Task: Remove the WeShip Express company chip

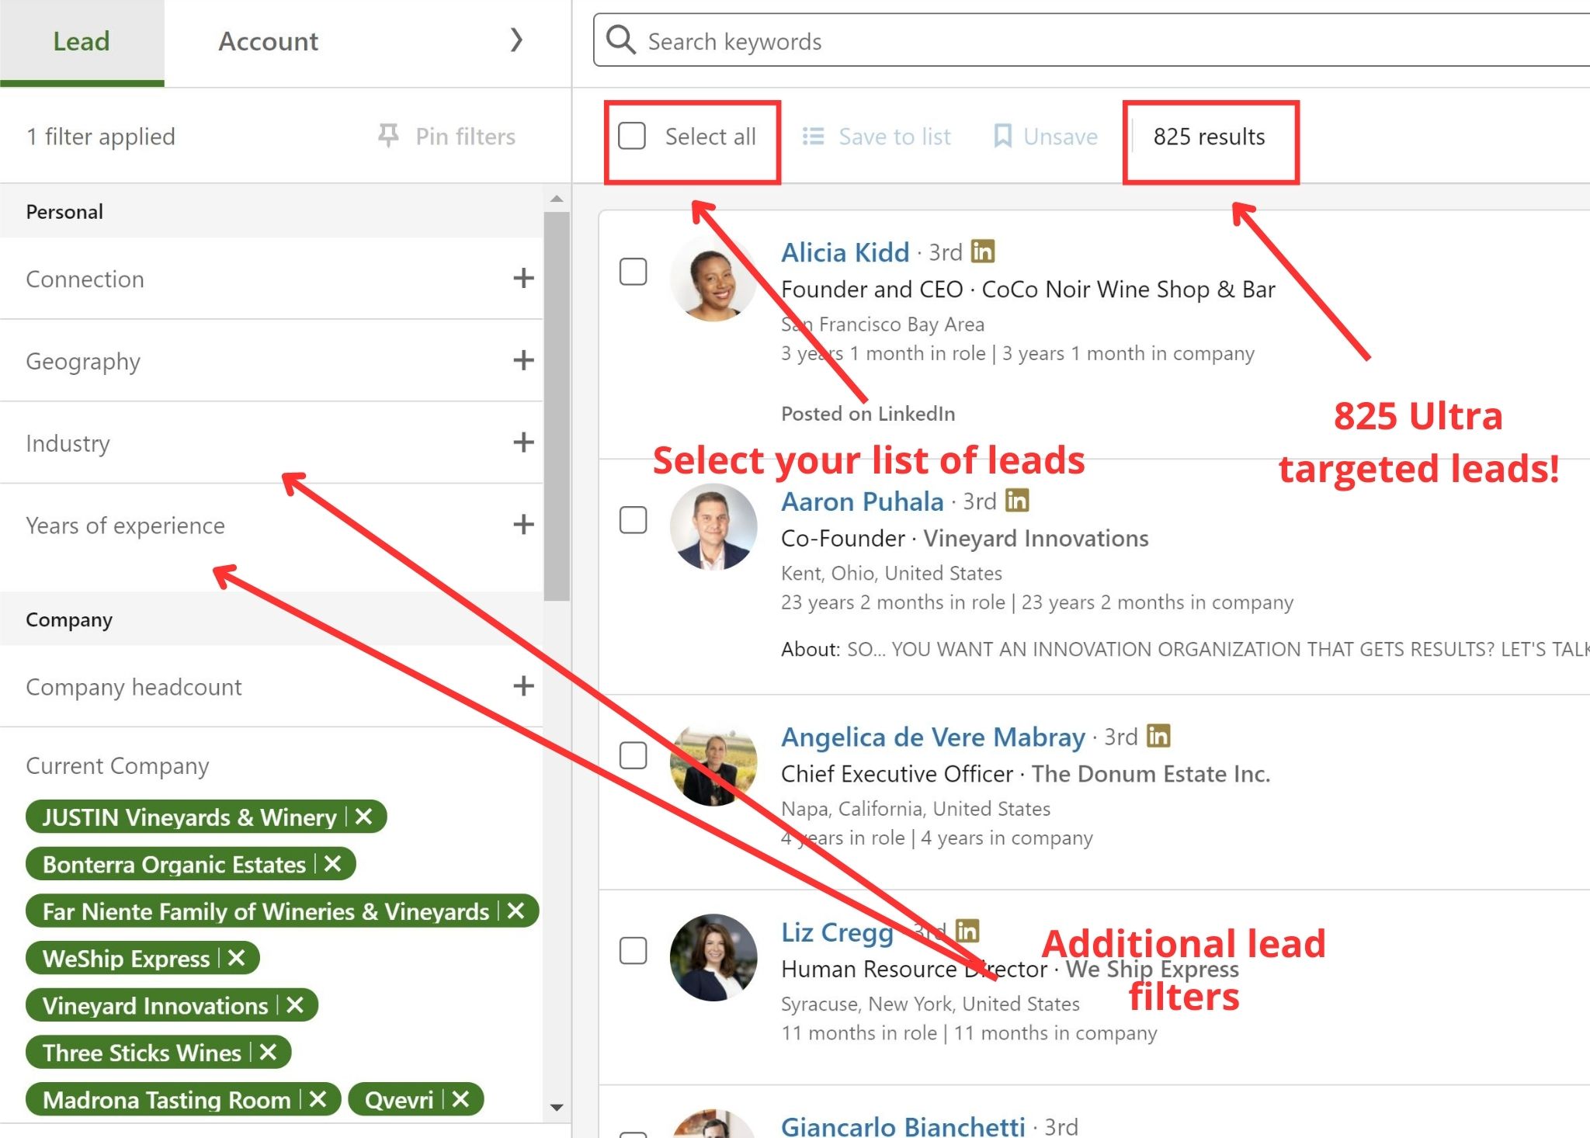Action: (x=237, y=958)
